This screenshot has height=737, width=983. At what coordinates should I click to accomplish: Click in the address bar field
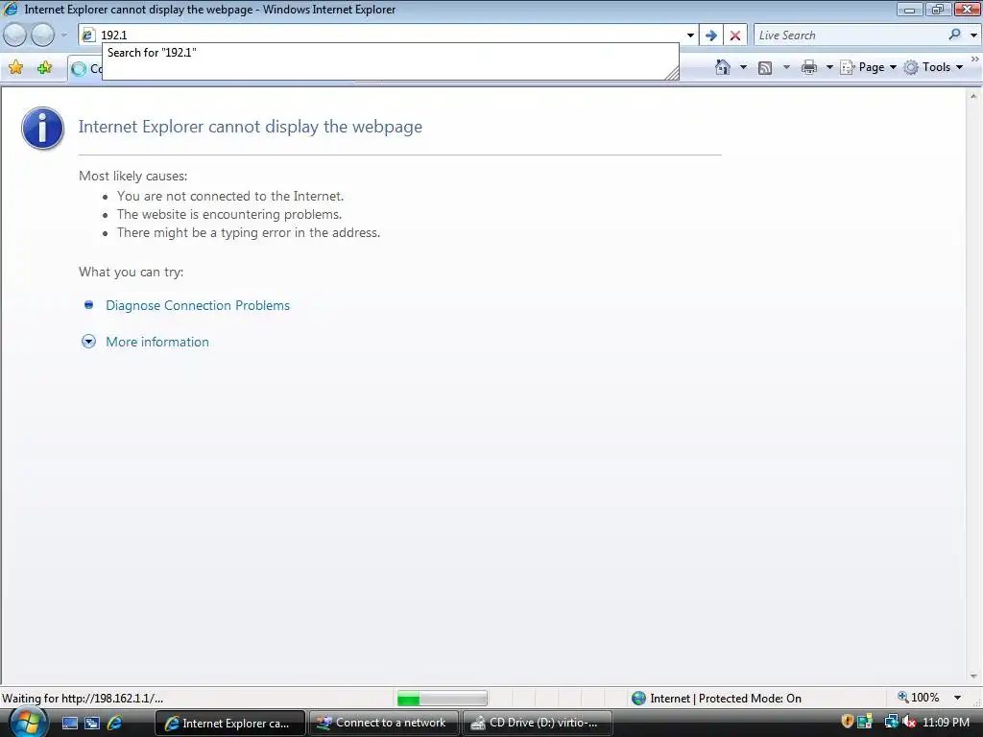[389, 36]
